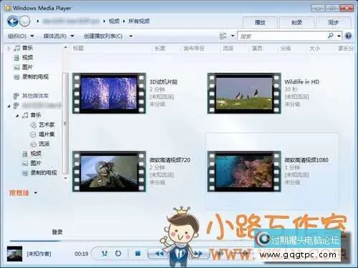The width and height of the screenshot is (358, 268).
Task: Open the breadcrumb arrow before the blurred library name
Action: click(38, 21)
